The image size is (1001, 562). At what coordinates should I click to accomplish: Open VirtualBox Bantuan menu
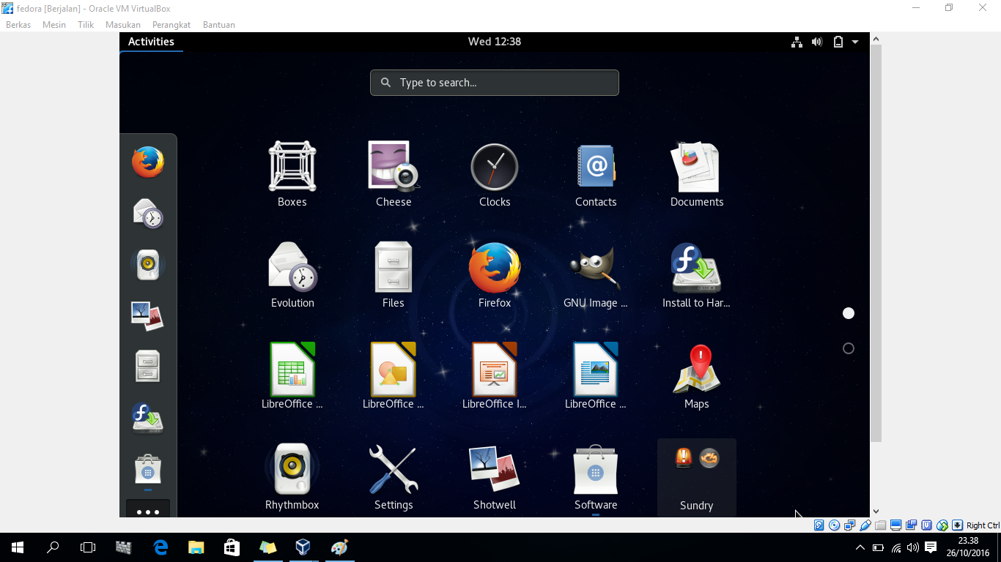click(219, 25)
